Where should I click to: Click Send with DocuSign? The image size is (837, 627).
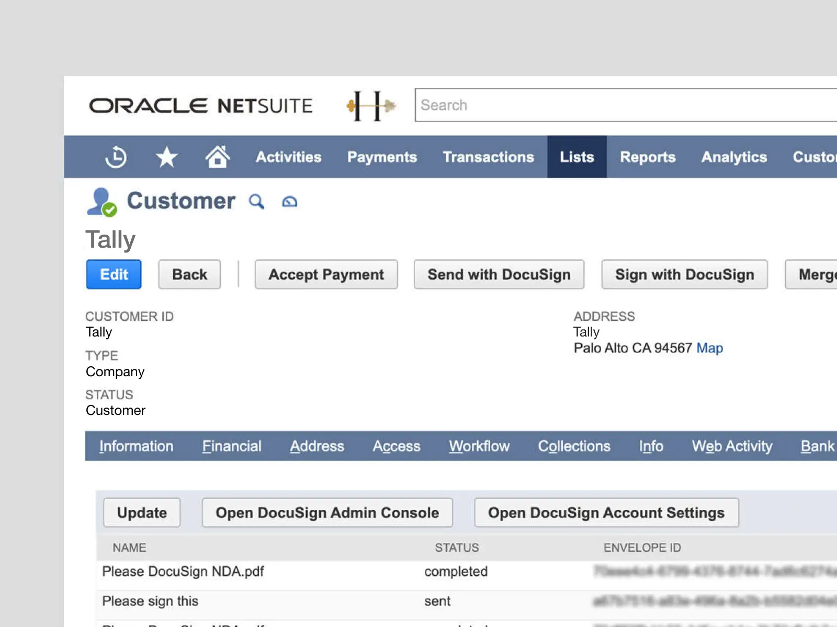click(499, 274)
